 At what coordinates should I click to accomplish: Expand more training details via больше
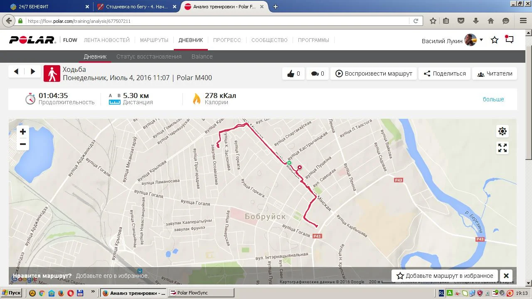(493, 99)
